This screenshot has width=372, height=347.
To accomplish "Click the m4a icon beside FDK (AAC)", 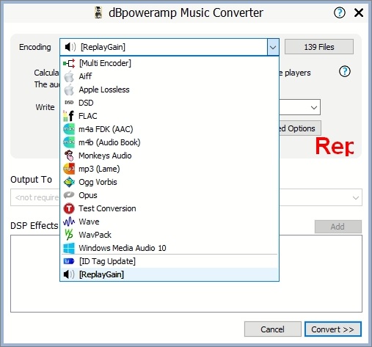I will 69,129.
